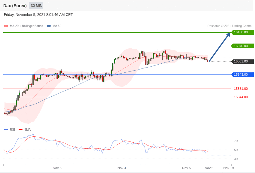Click the MA 50 blue legend swatch
Viewport: 255px width, 173px height.
pos(49,26)
